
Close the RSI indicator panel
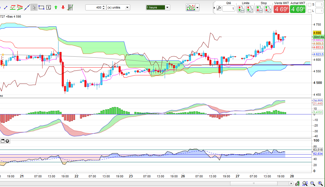7,141
